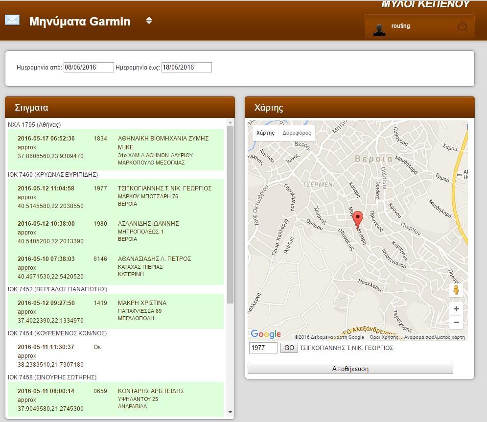Click the envelope messages icon
487x422 pixels.
[x=12, y=20]
